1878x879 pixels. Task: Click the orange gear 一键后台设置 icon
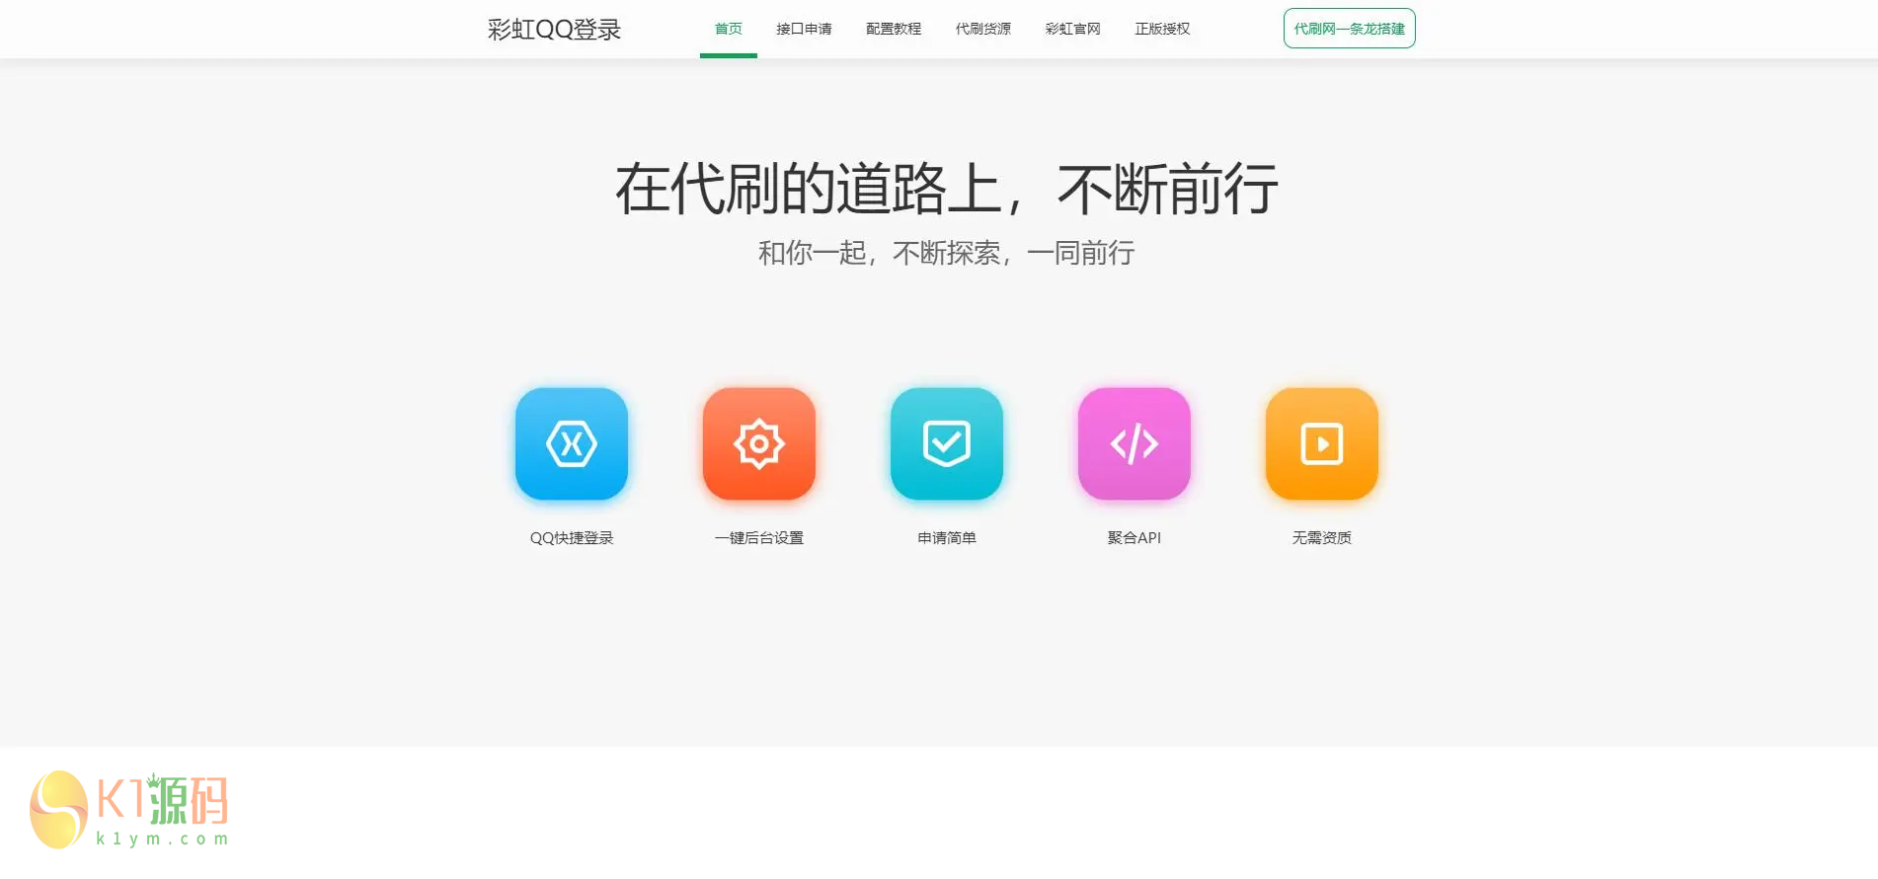759,443
